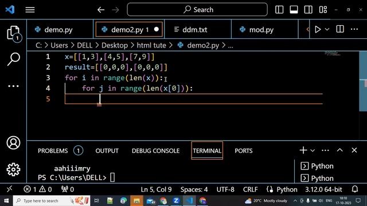Open the DEBUG CONSOLE panel tab
367x206 pixels.
[155, 150]
